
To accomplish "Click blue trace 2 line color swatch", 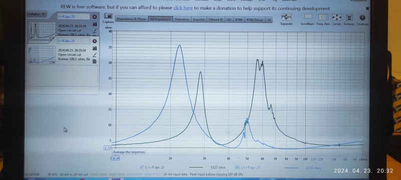I will 291,168.
